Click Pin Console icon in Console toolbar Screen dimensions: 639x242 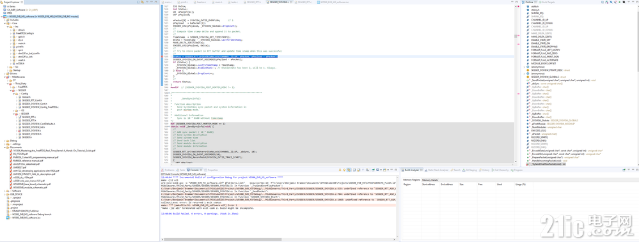373,170
